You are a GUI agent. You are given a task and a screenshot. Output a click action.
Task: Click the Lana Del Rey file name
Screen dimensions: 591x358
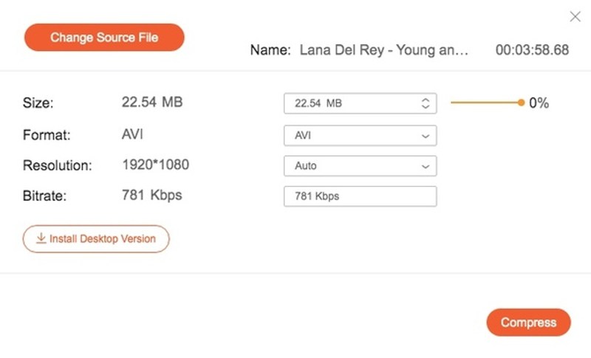point(383,50)
